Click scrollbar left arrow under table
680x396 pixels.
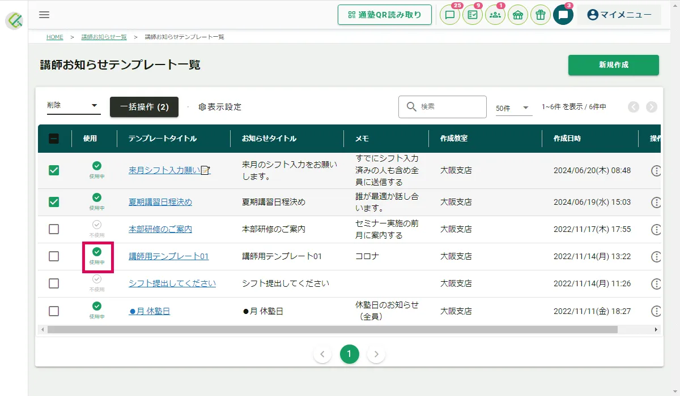coord(41,329)
